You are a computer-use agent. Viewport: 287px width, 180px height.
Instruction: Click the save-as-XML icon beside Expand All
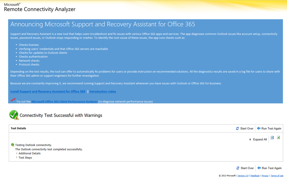pos(272,138)
